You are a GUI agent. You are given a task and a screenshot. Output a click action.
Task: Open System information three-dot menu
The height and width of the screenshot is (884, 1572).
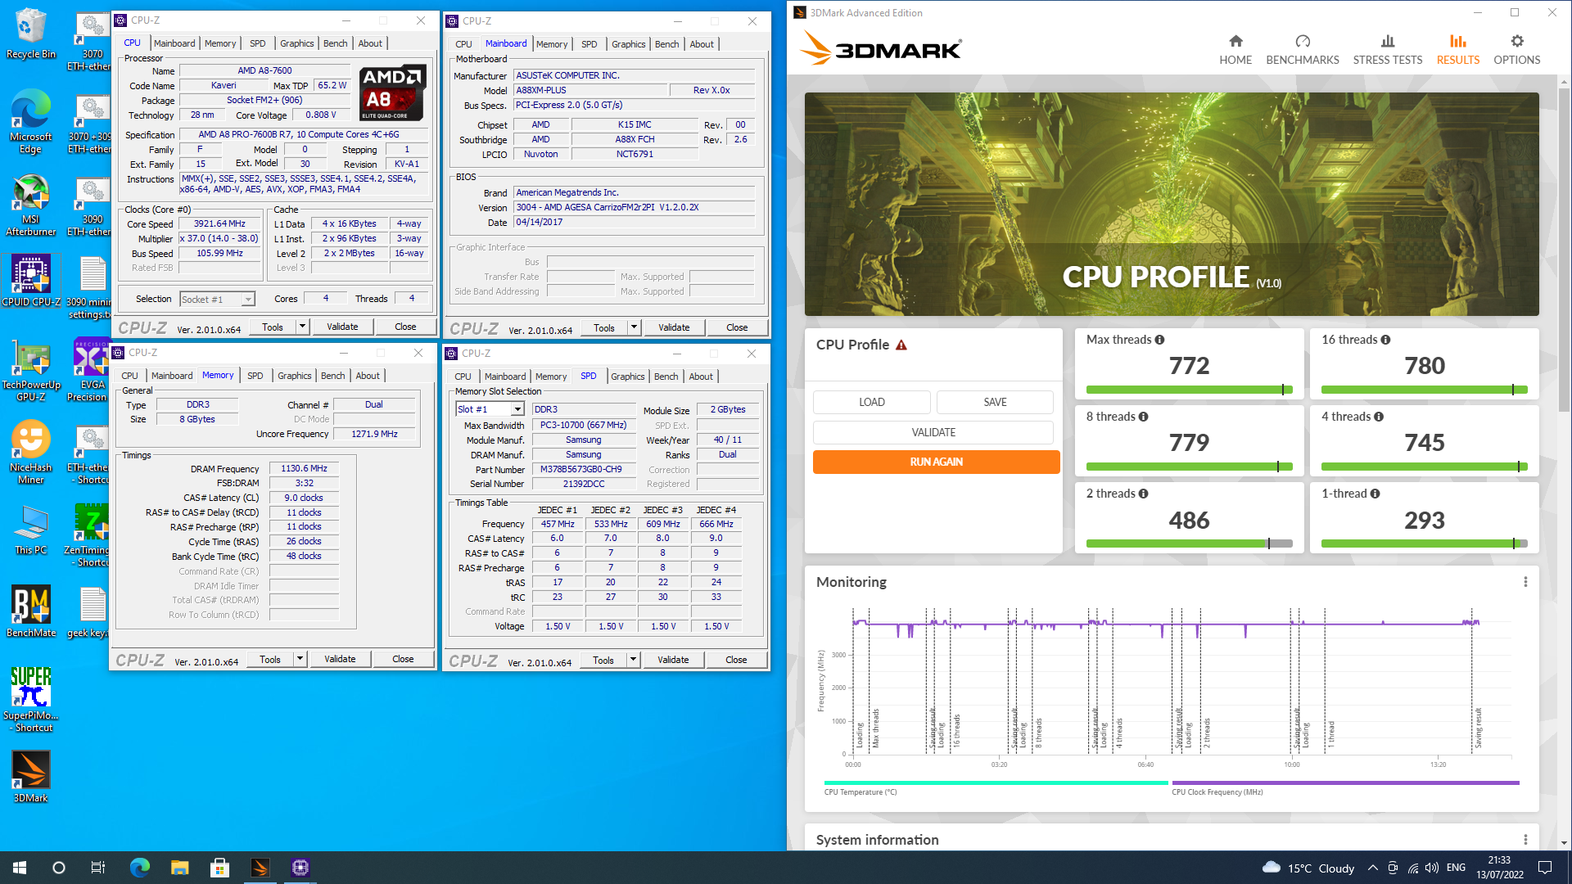(x=1525, y=840)
